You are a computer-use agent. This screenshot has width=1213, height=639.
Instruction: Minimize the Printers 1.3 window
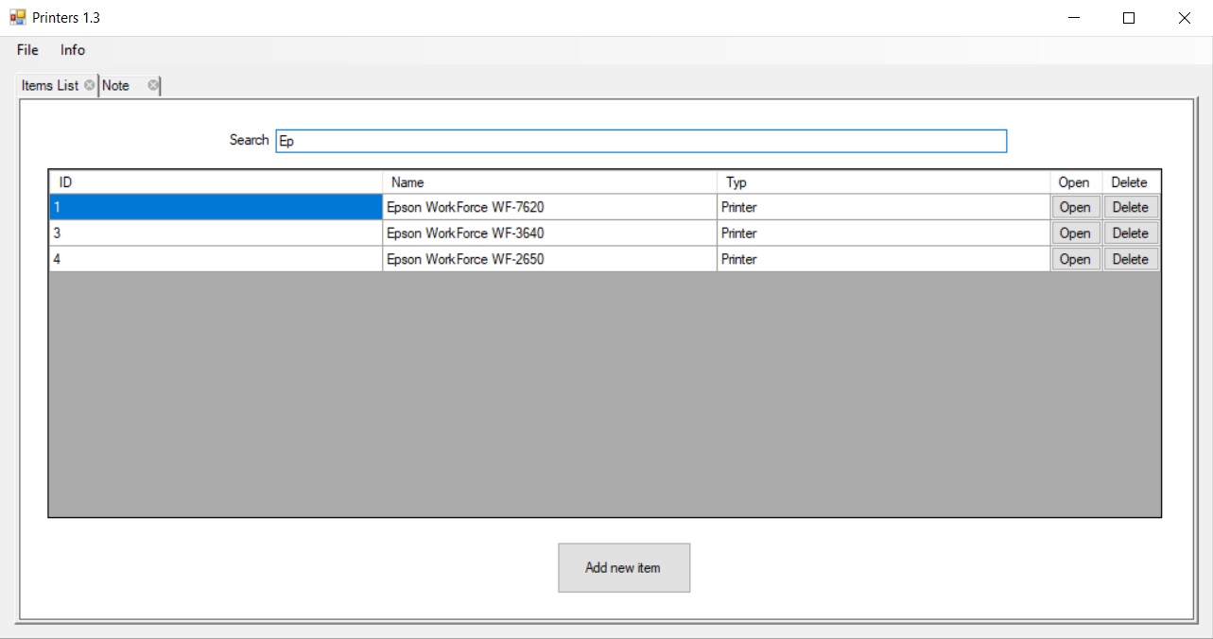[x=1074, y=17]
